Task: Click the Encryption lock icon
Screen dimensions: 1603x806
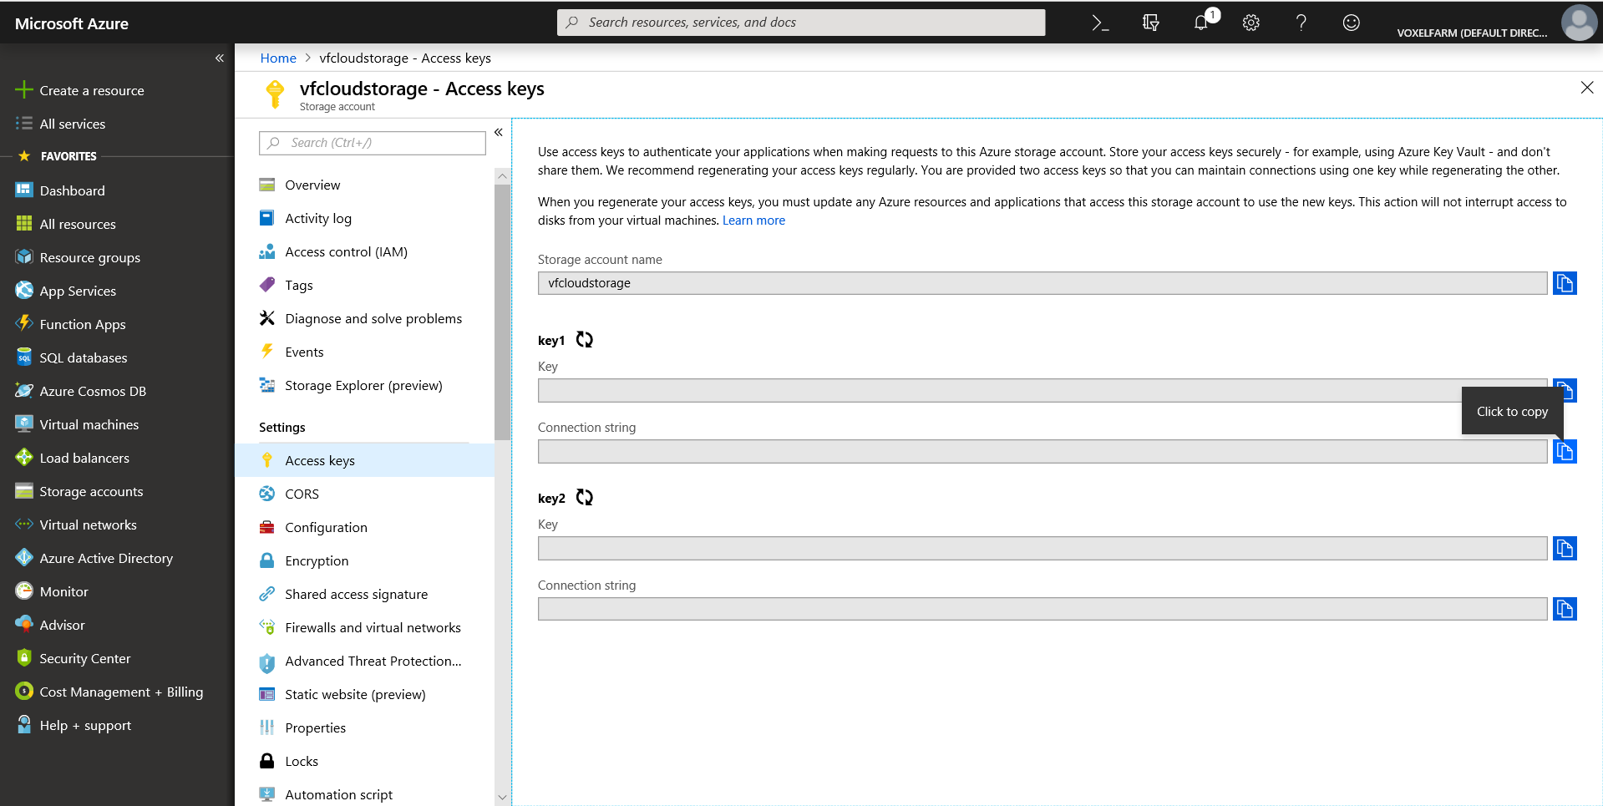Action: (267, 560)
